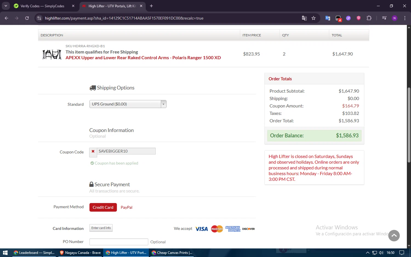Open Windows Start menu
This screenshot has width=411, height=257.
pyautogui.click(x=5, y=253)
